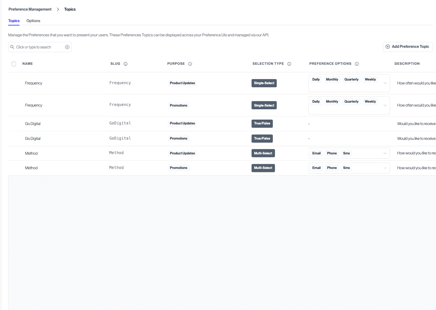Image resolution: width=436 pixels, height=310 pixels.
Task: Click the plus icon in Add Preference Topic
Action: point(388,47)
